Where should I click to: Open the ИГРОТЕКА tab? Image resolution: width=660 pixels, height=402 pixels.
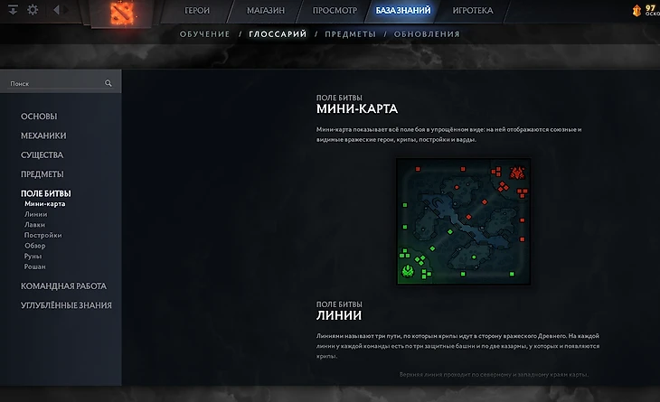[x=473, y=11]
